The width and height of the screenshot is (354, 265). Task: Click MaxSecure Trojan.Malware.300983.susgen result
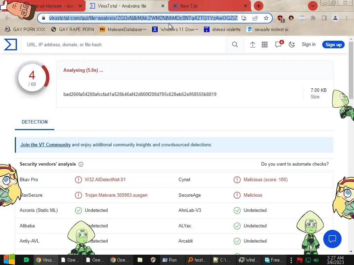[116, 195]
